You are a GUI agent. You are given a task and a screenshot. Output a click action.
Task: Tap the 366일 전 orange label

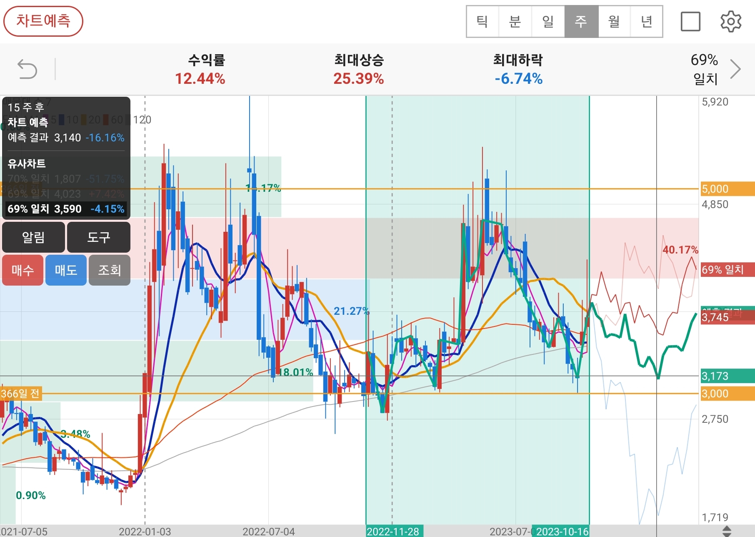pyautogui.click(x=21, y=394)
